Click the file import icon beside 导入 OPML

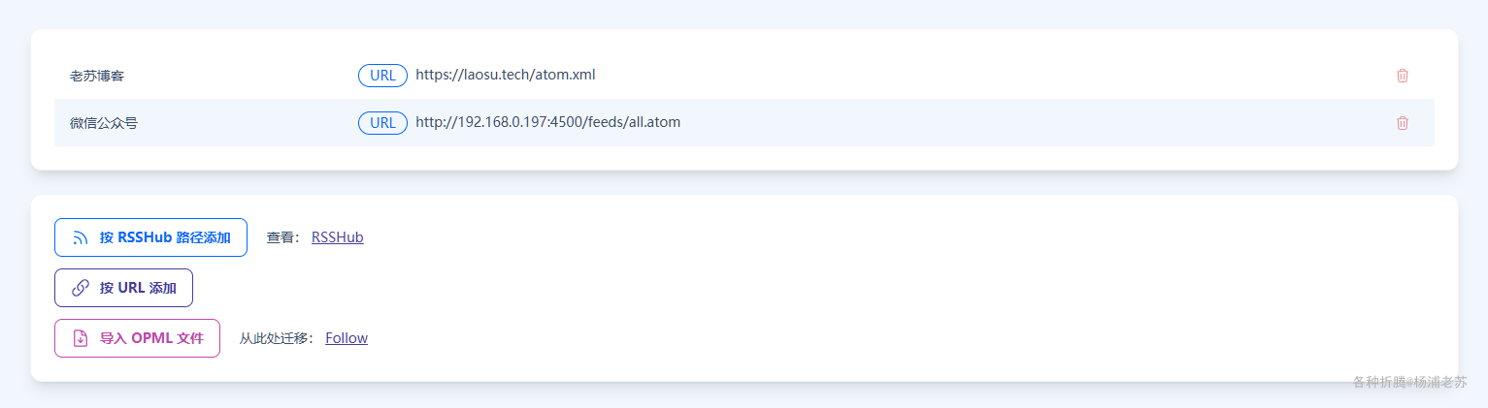81,338
